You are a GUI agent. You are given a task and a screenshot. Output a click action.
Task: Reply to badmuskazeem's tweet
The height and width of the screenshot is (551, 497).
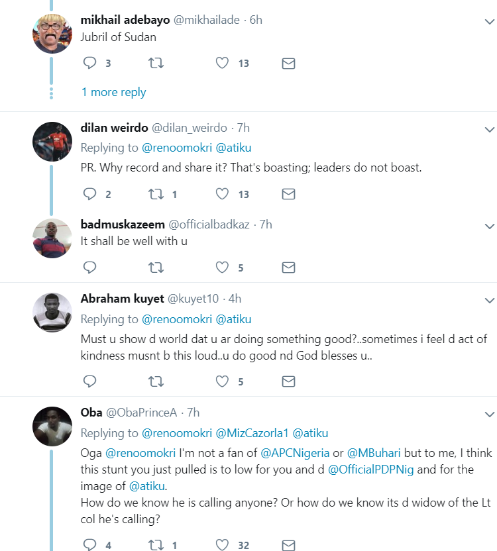pos(90,268)
